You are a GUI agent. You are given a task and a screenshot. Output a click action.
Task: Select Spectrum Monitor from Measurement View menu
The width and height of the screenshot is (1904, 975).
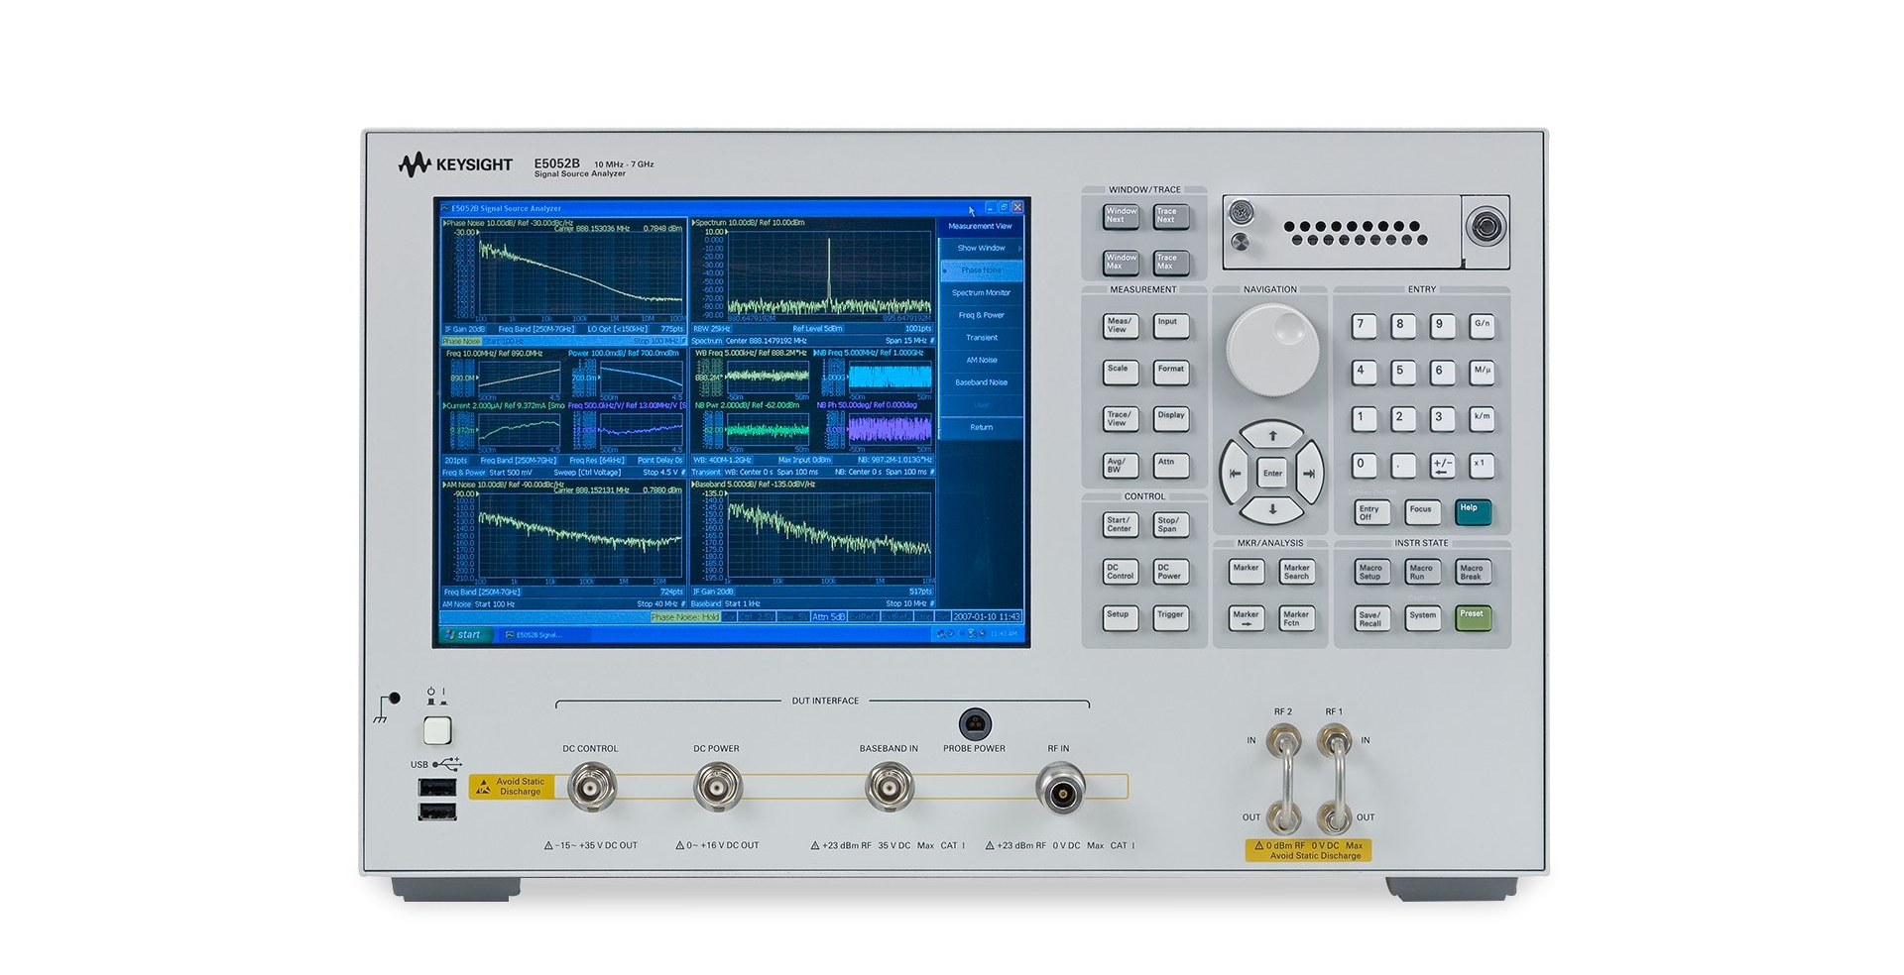[x=980, y=292]
